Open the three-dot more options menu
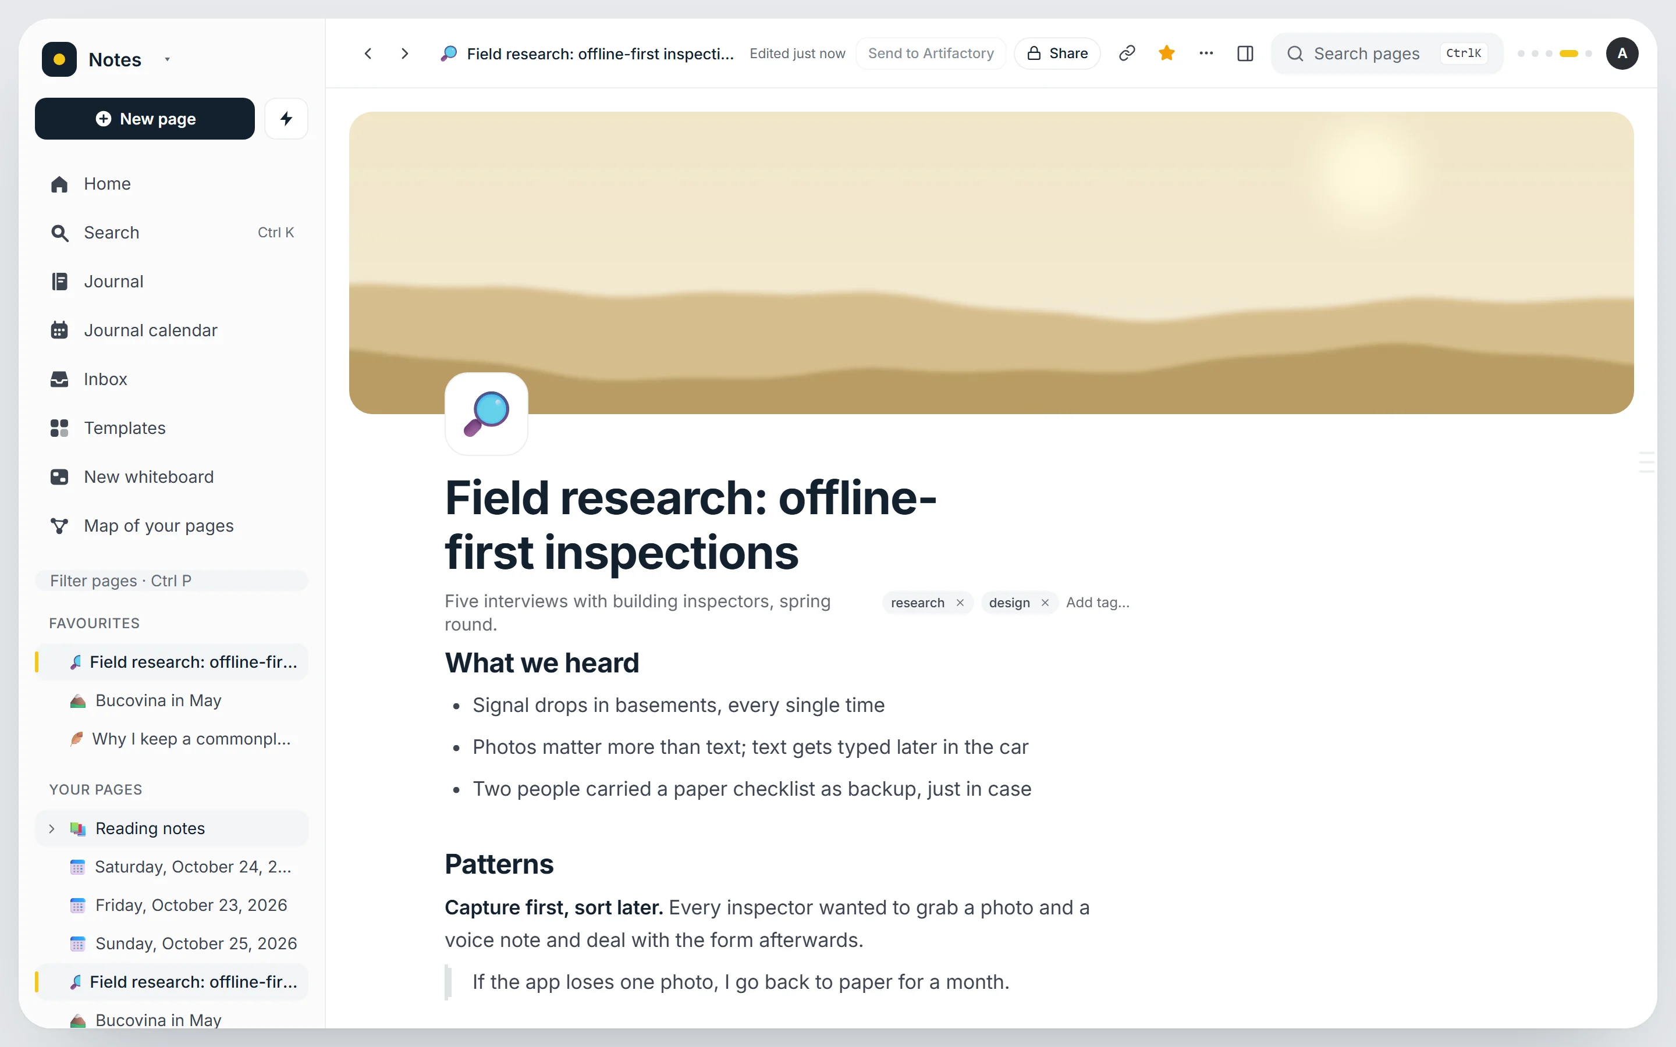Image resolution: width=1676 pixels, height=1047 pixels. pos(1206,54)
